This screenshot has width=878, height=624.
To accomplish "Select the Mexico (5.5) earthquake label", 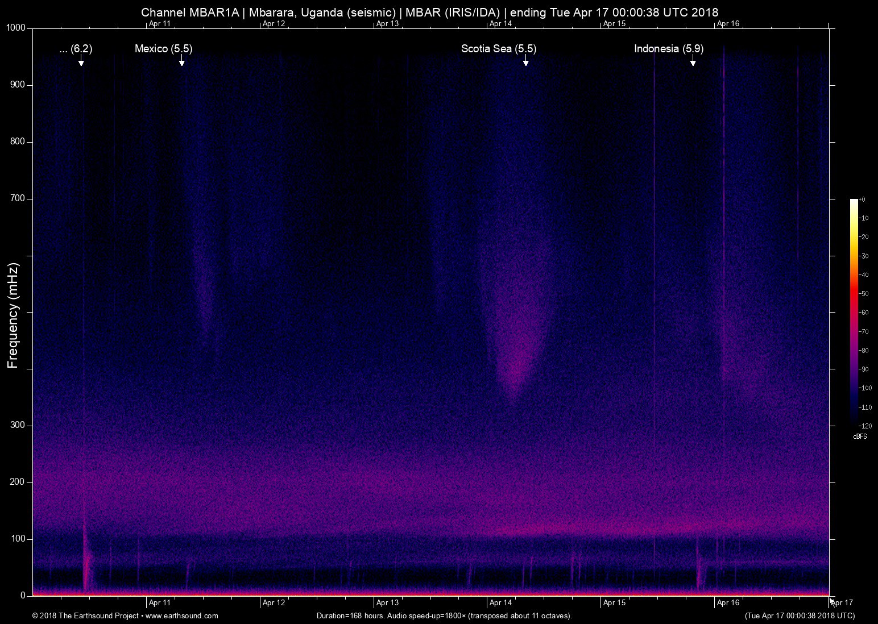I will (x=163, y=49).
